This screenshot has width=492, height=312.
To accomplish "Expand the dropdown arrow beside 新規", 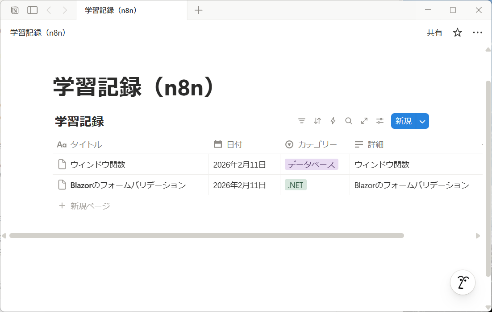I will 422,121.
